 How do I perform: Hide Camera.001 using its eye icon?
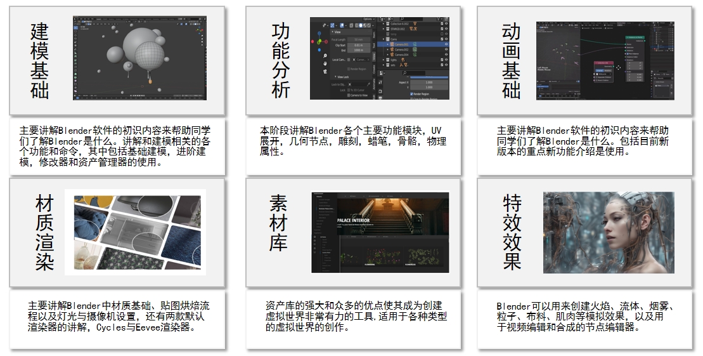point(446,44)
